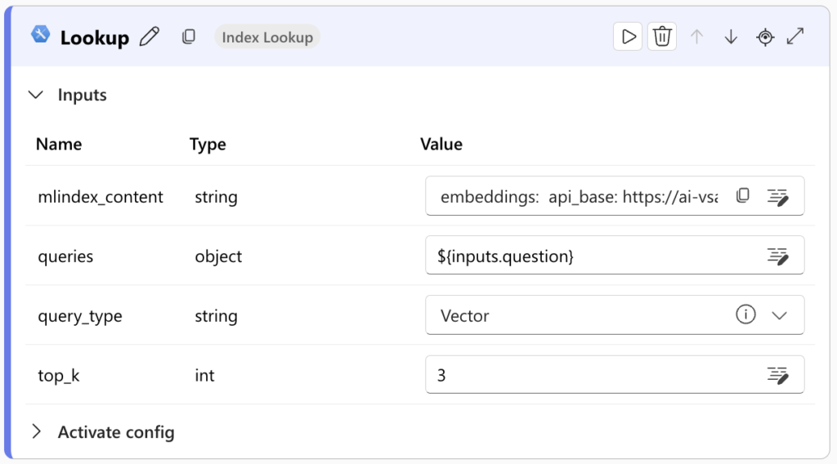This screenshot has height=464, width=837.
Task: Click the Activate config label
Action: coord(116,432)
